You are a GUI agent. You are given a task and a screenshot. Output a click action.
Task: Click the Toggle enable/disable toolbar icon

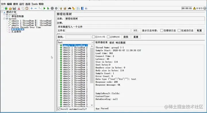(x=39, y=8)
